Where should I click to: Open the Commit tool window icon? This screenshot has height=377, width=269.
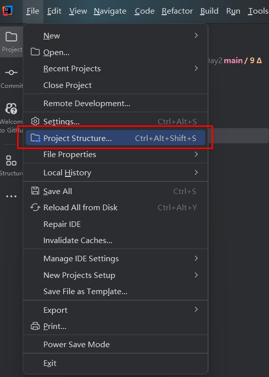click(x=11, y=72)
